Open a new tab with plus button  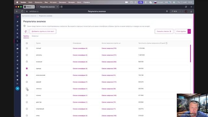(61, 7)
